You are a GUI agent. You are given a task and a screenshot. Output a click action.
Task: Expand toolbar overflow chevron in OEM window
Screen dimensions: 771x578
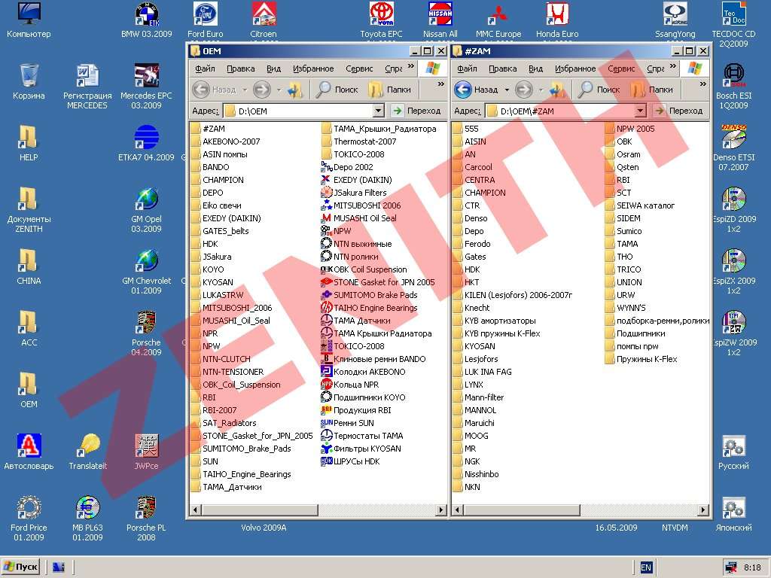click(441, 84)
